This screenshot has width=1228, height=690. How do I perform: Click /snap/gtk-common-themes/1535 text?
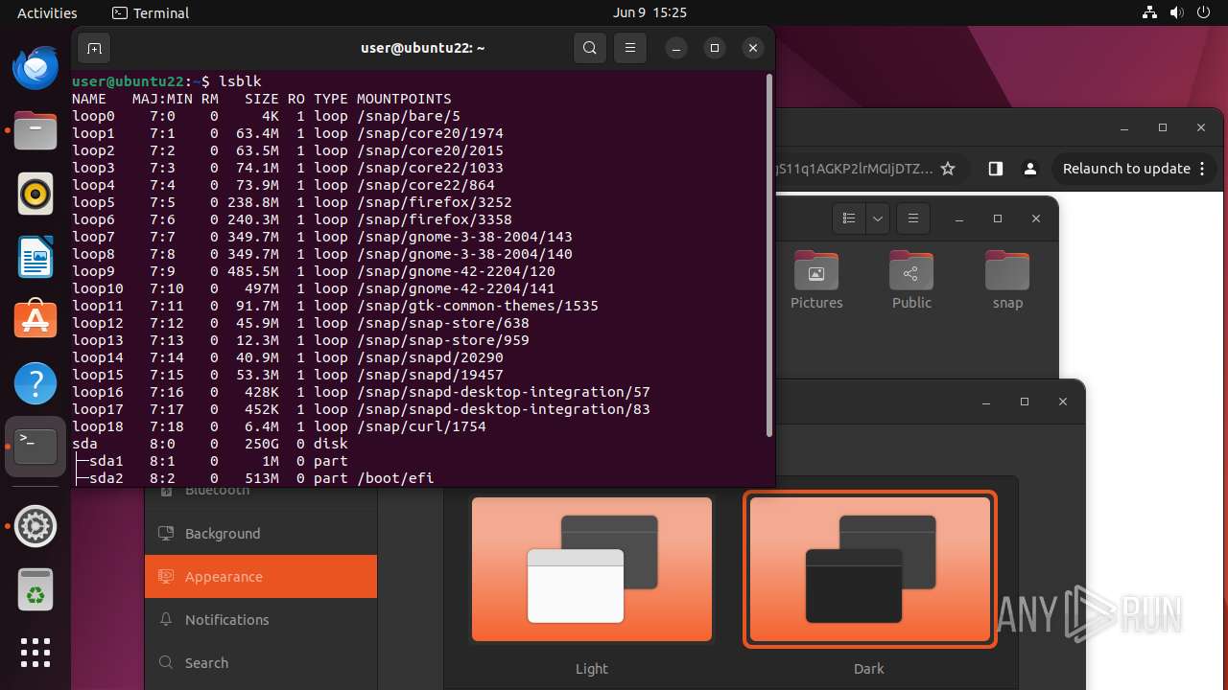pyautogui.click(x=477, y=306)
